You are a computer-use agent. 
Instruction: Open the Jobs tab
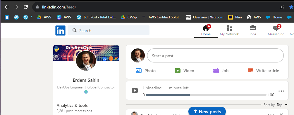(x=252, y=30)
